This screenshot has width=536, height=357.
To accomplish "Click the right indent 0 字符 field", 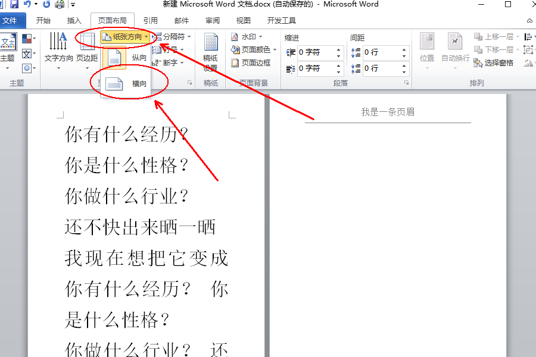I will pos(316,68).
